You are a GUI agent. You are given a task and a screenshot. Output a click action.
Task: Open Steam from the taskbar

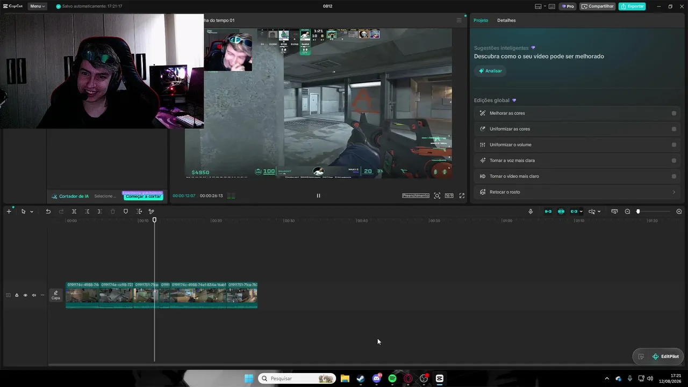361,378
